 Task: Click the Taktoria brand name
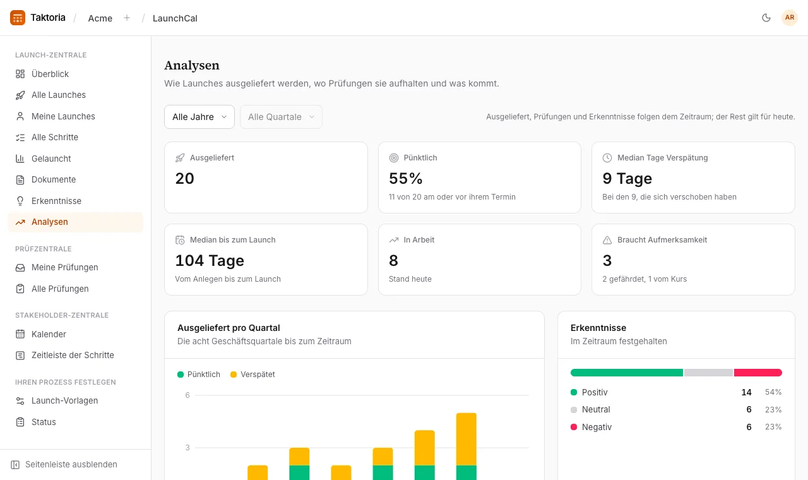pyautogui.click(x=48, y=18)
